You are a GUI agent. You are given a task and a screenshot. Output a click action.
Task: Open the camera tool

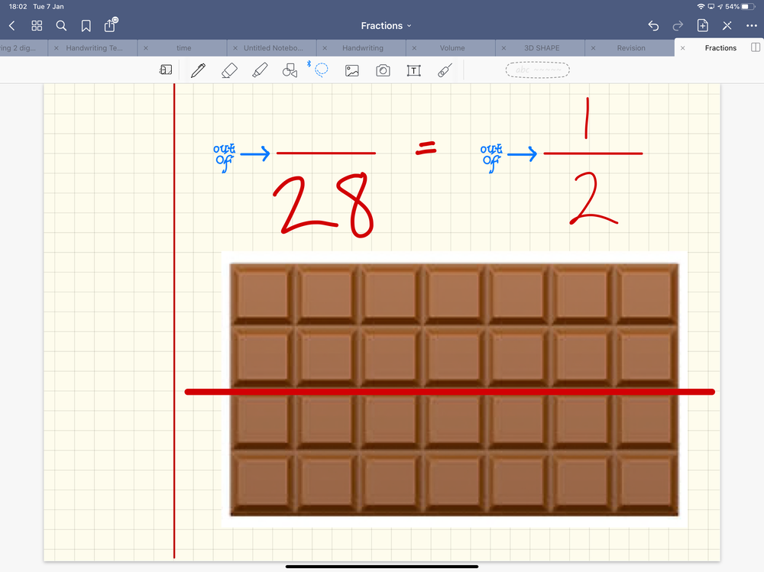[383, 71]
